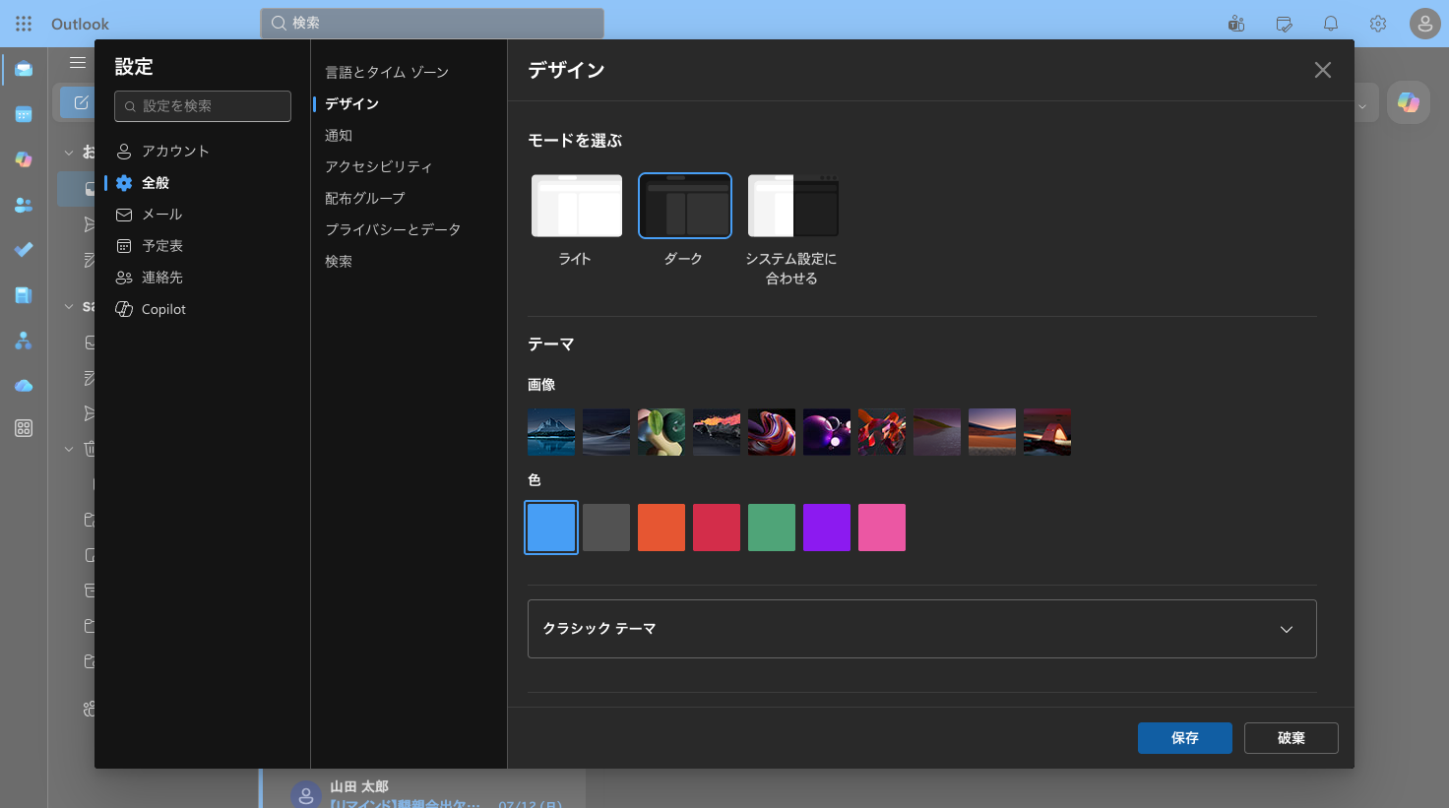Focus the Outlook 検索 search bar
Screen dimensions: 1449x808
point(432,23)
